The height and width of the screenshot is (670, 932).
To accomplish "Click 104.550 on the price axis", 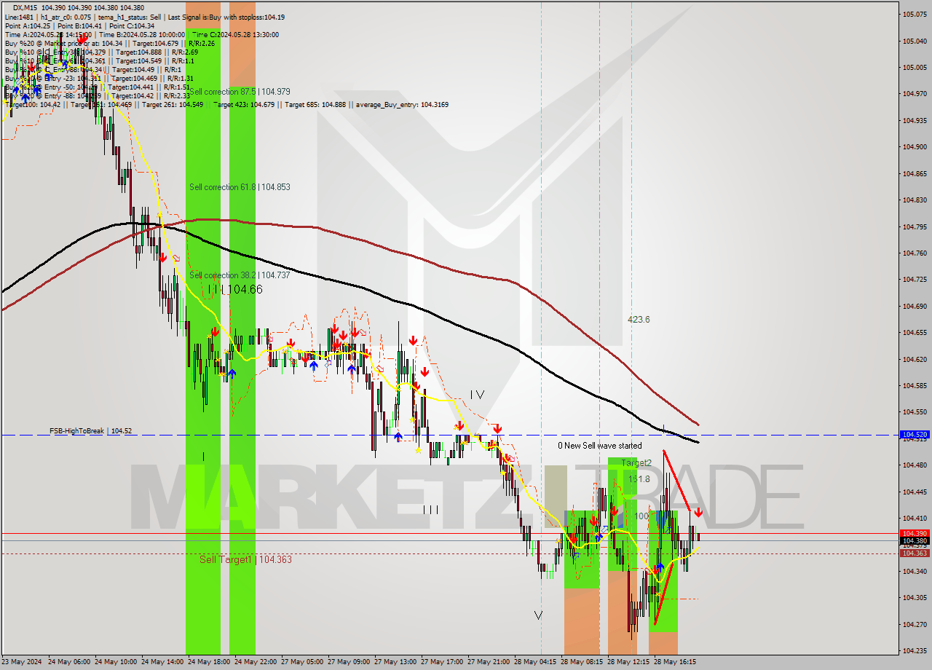I will [915, 412].
